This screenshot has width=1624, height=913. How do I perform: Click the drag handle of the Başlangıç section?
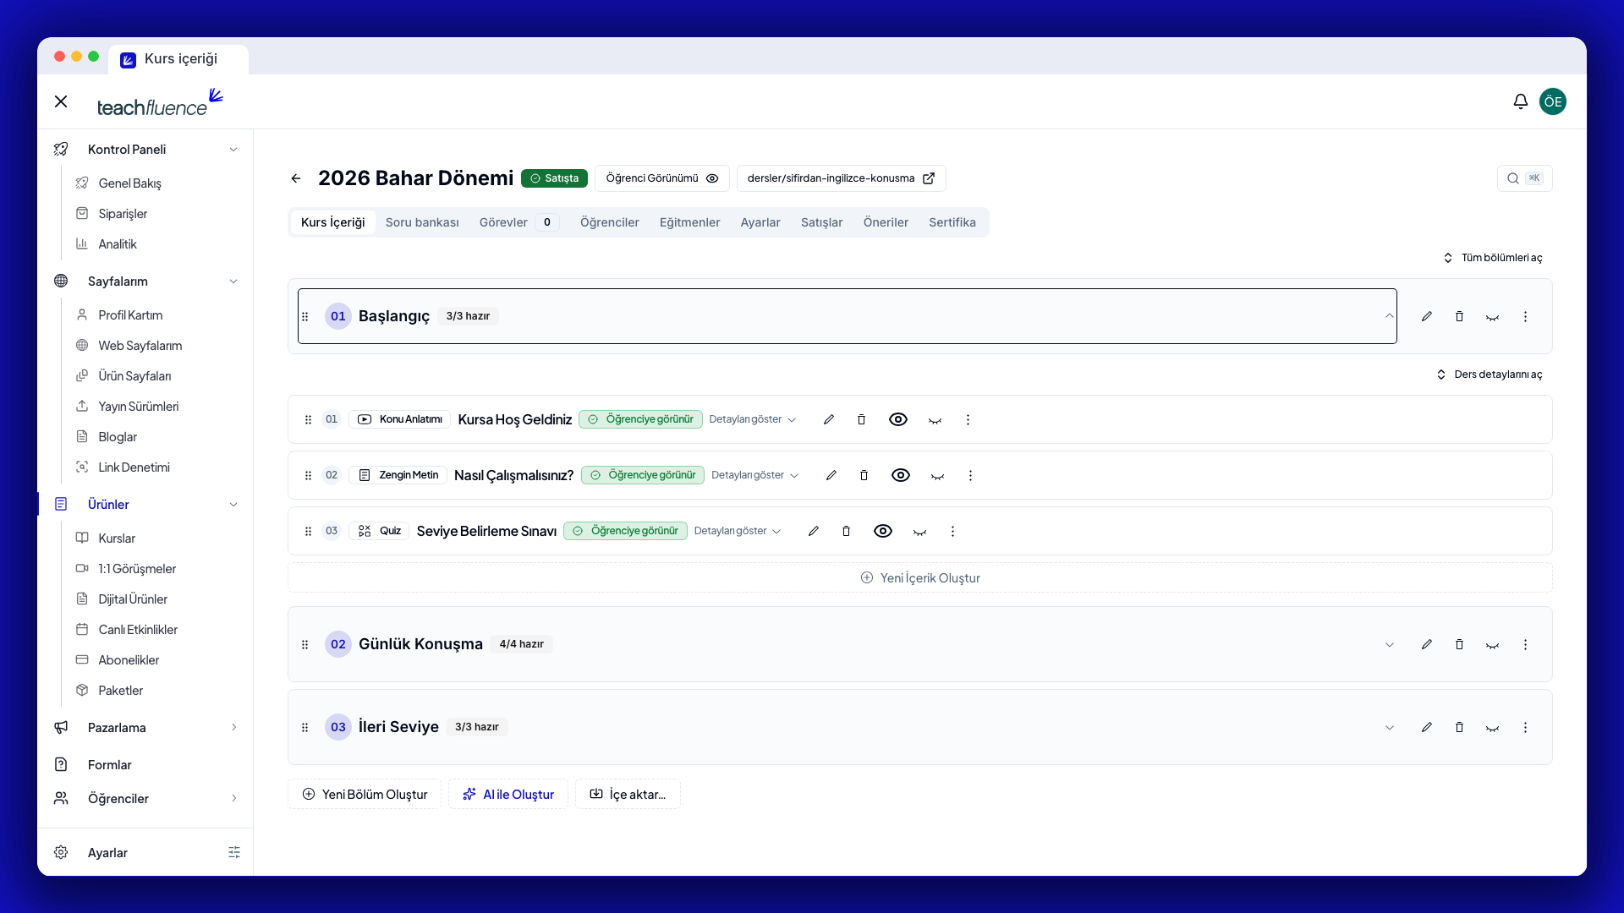305,316
